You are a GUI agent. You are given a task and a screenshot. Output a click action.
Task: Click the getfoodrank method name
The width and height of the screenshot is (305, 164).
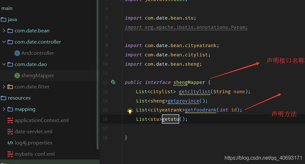pyautogui.click(x=201, y=110)
